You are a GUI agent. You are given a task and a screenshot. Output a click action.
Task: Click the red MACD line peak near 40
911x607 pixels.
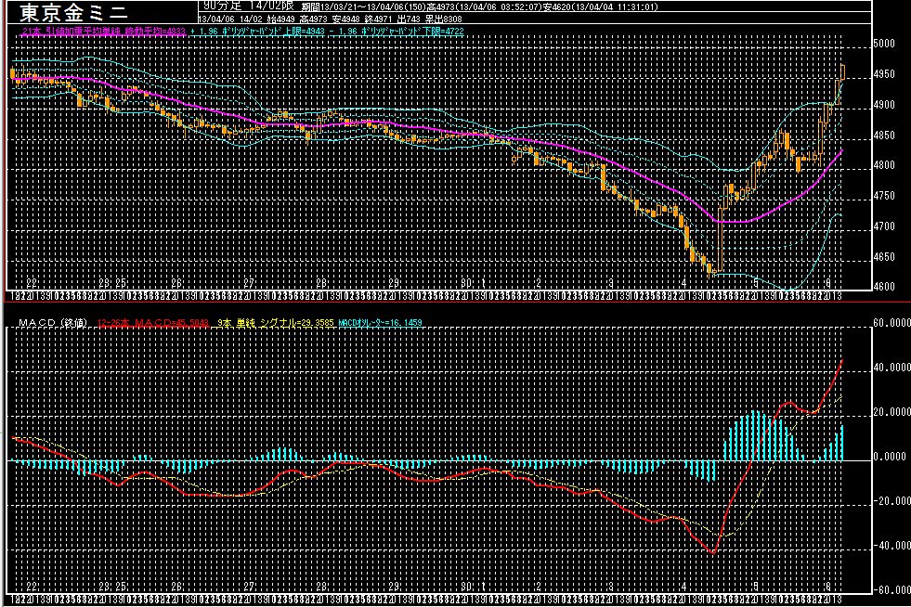tap(842, 361)
